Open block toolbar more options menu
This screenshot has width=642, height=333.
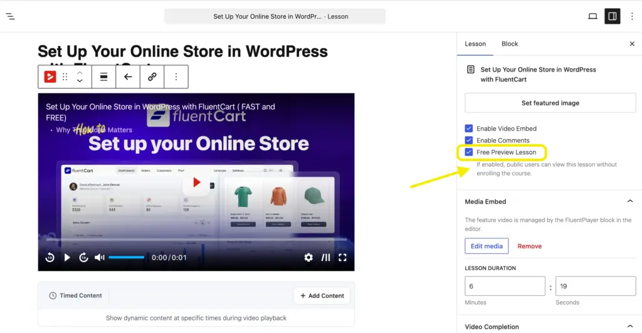[x=176, y=77]
